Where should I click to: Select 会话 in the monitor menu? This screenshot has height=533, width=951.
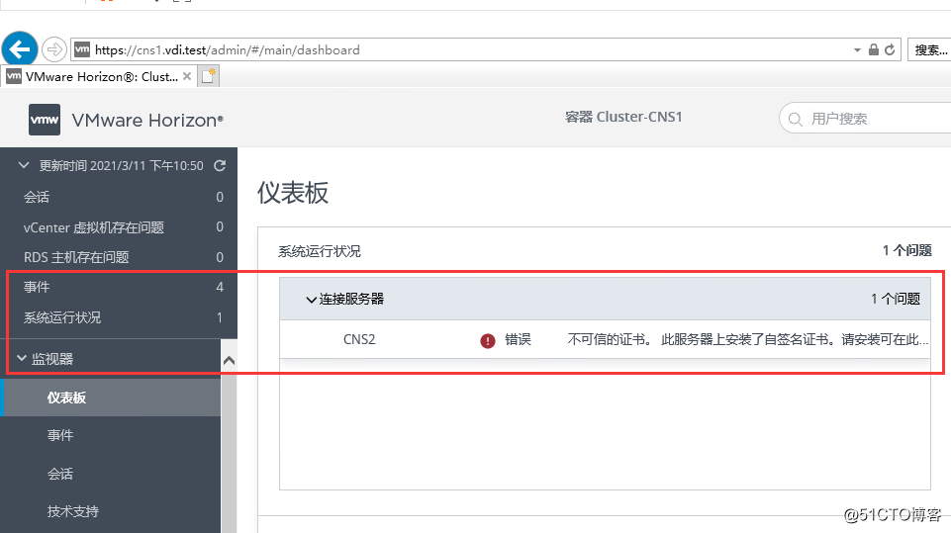[60, 474]
